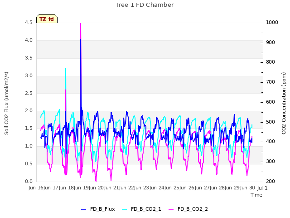Click the blue FD_B_Flux legend swatch
This screenshot has height=218, width=290.
(x=83, y=210)
